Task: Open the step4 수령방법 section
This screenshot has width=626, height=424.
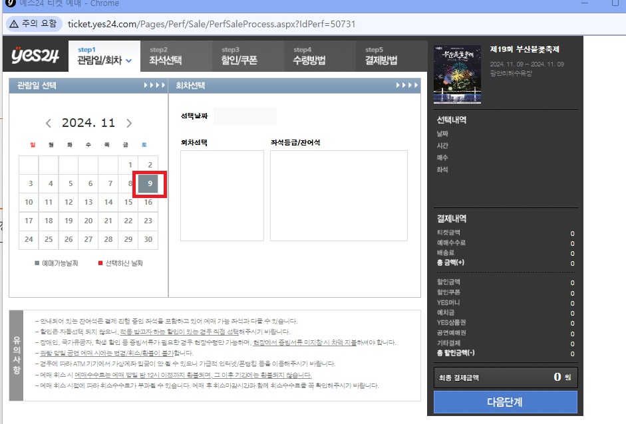Action: pos(309,57)
